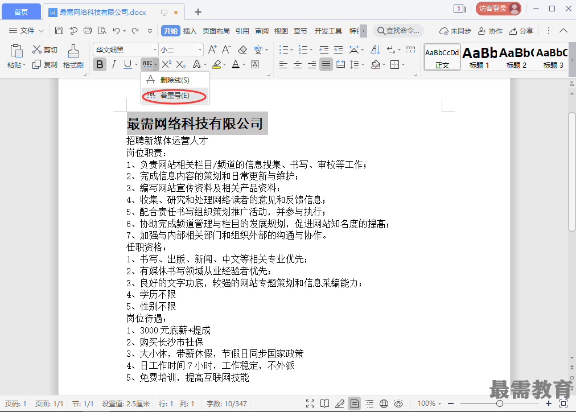Redo the last action

pyautogui.click(x=135, y=31)
